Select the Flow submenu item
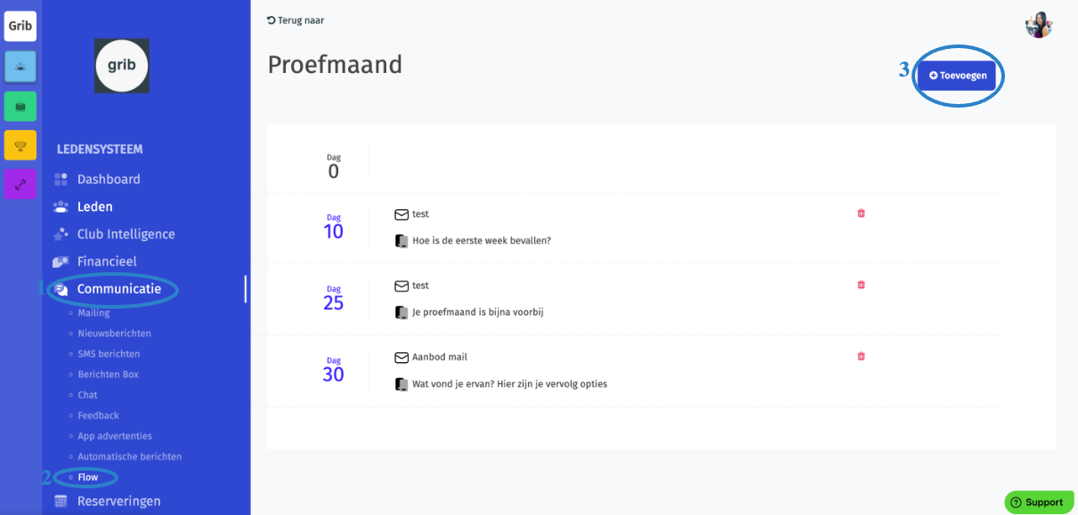 pyautogui.click(x=88, y=478)
